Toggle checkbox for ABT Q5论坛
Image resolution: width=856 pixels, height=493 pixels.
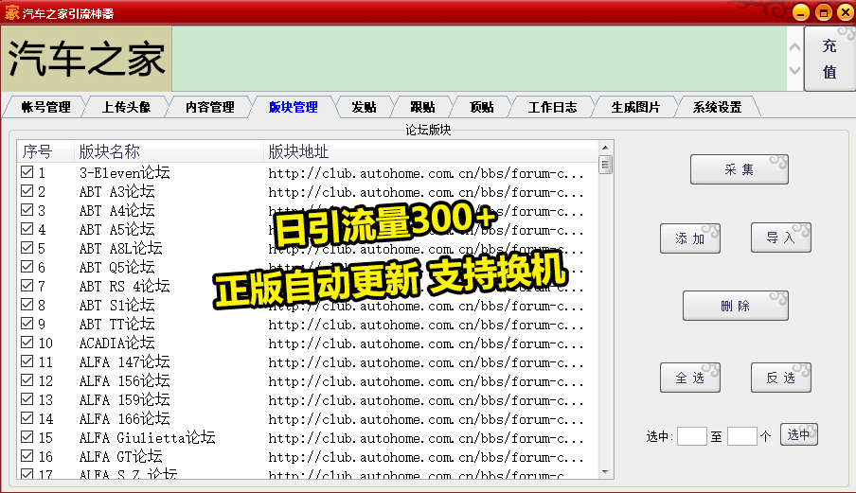click(27, 267)
